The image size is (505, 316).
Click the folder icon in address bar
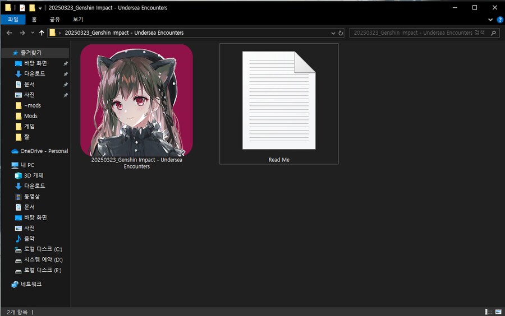click(52, 33)
